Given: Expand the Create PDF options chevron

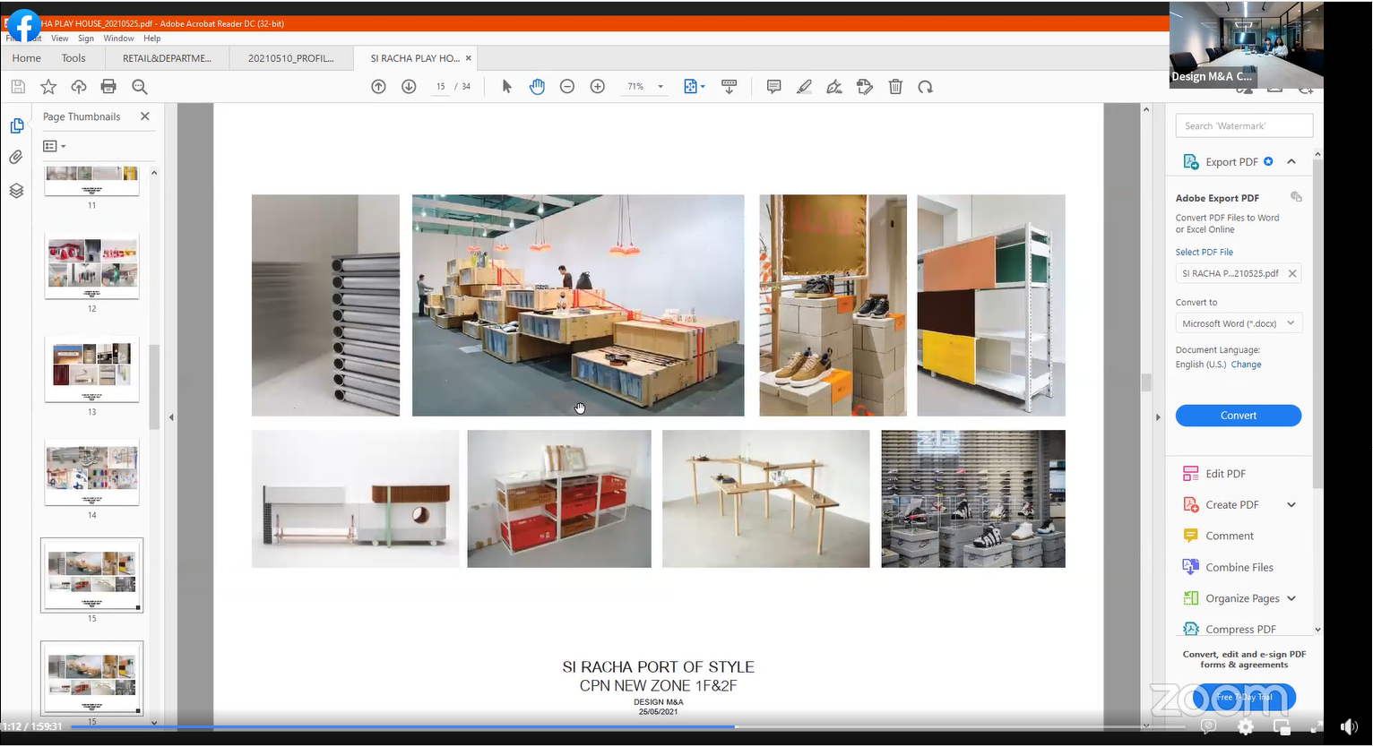Looking at the screenshot, I should 1291,505.
